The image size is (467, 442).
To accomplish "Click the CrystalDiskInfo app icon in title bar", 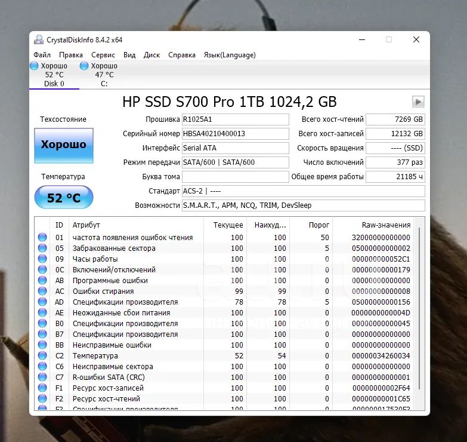I will pyautogui.click(x=39, y=39).
